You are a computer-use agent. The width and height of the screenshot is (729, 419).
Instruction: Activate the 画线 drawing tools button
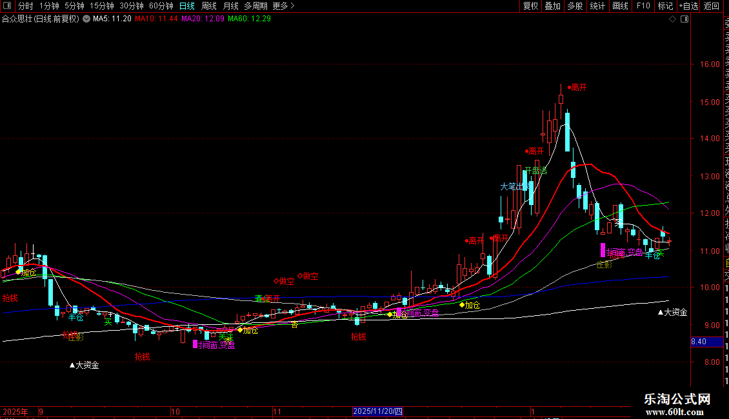pos(620,6)
